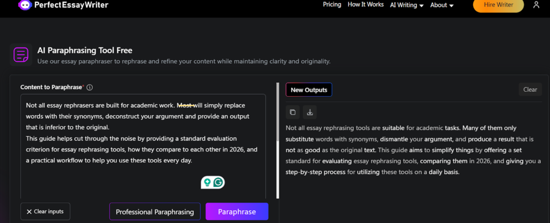Click the word "evaluating" in output
This screenshot has height=223, width=550.
(x=336, y=162)
